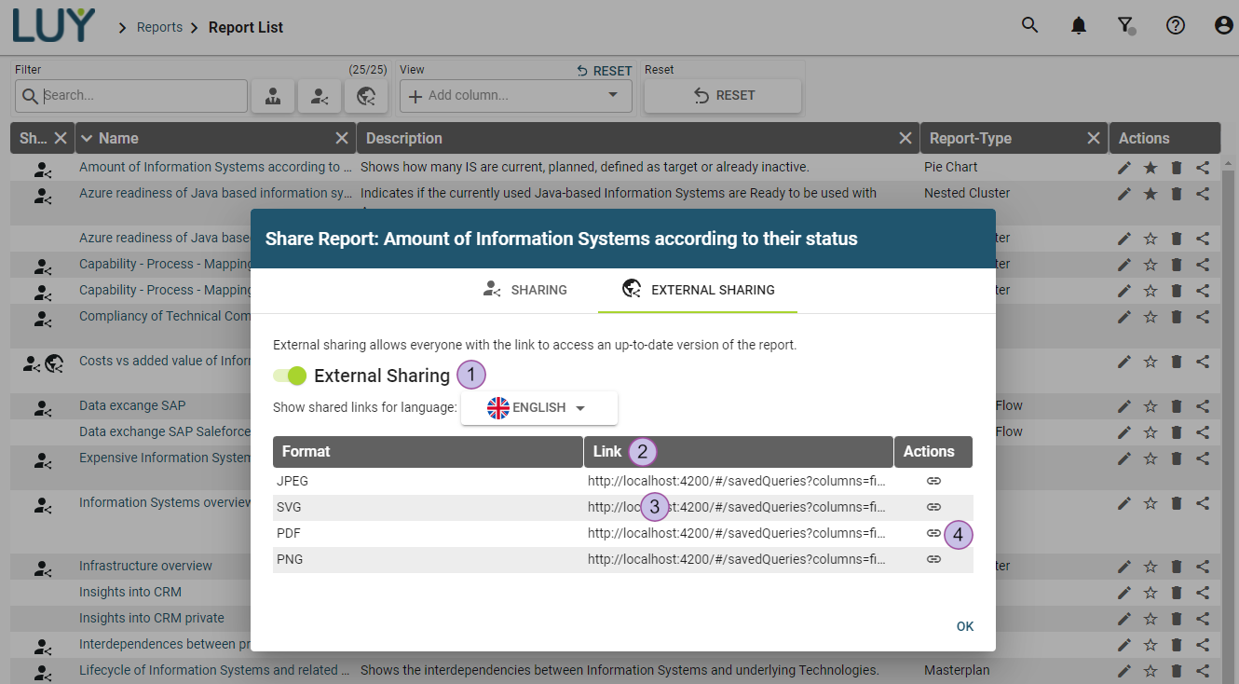
Task: Switch to the Sharing tab
Action: pyautogui.click(x=525, y=290)
